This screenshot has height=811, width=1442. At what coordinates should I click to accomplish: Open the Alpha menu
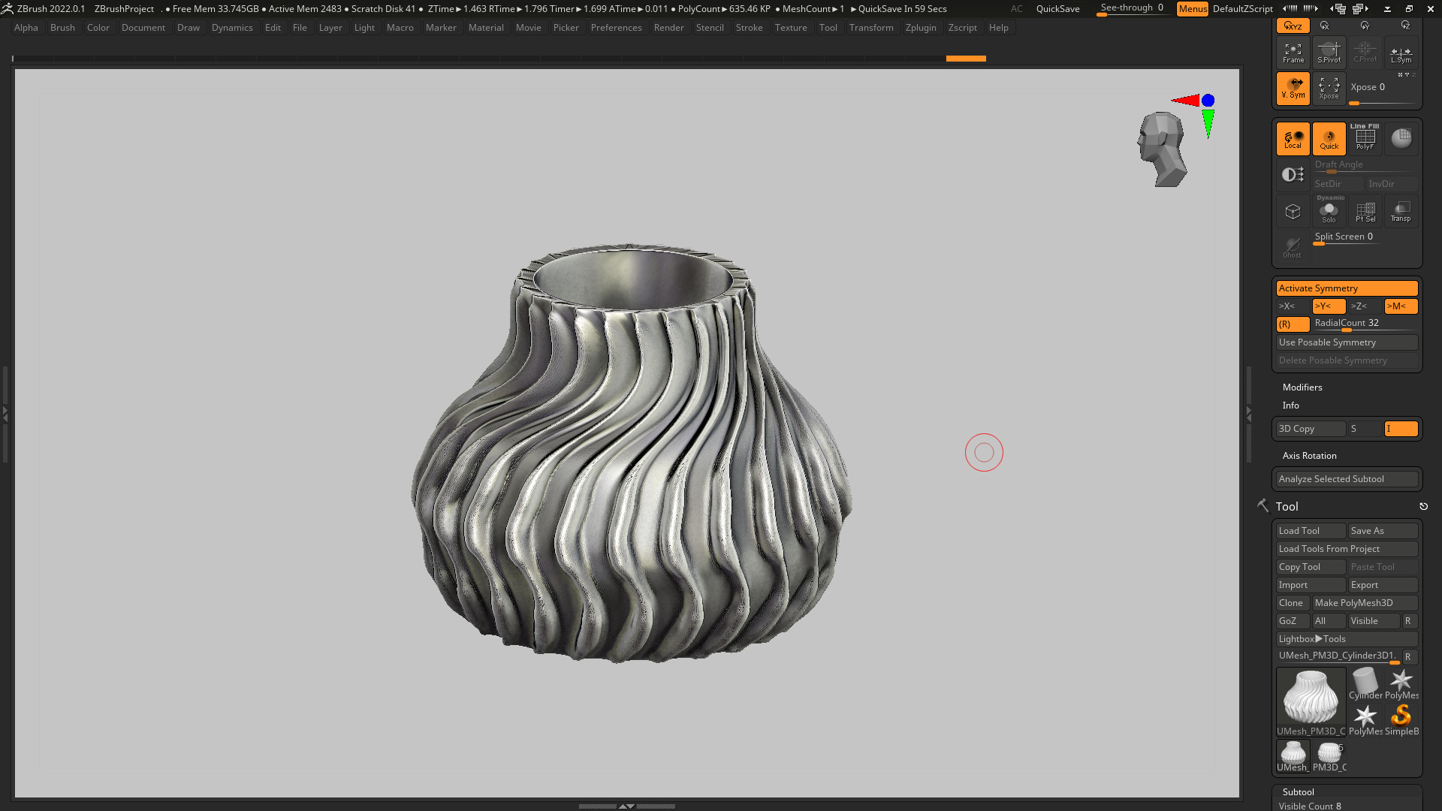click(x=26, y=28)
